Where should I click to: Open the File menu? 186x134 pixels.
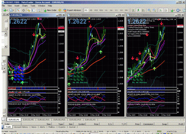(3, 6)
